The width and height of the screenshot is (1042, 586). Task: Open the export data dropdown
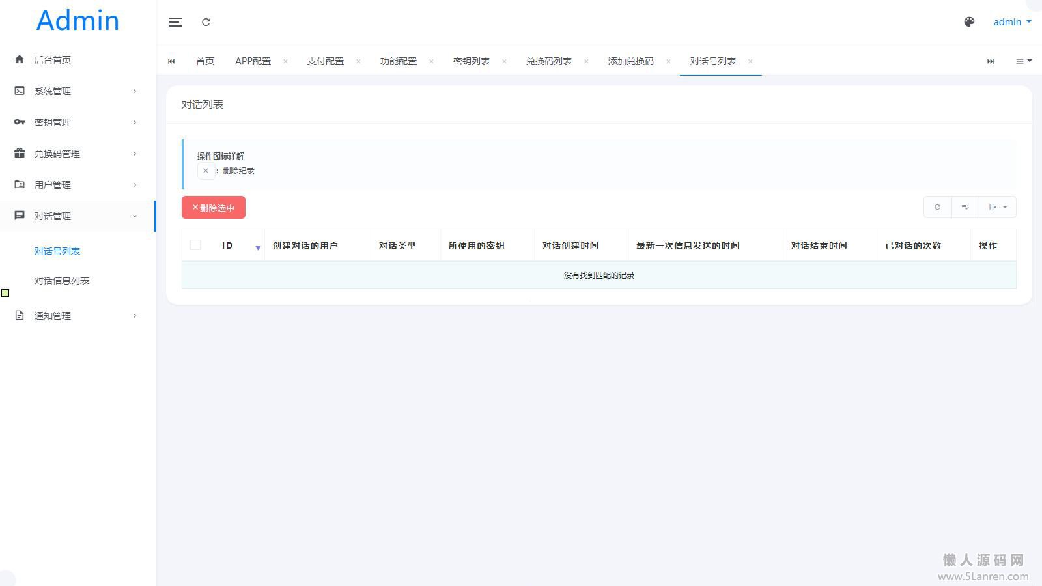(x=997, y=207)
